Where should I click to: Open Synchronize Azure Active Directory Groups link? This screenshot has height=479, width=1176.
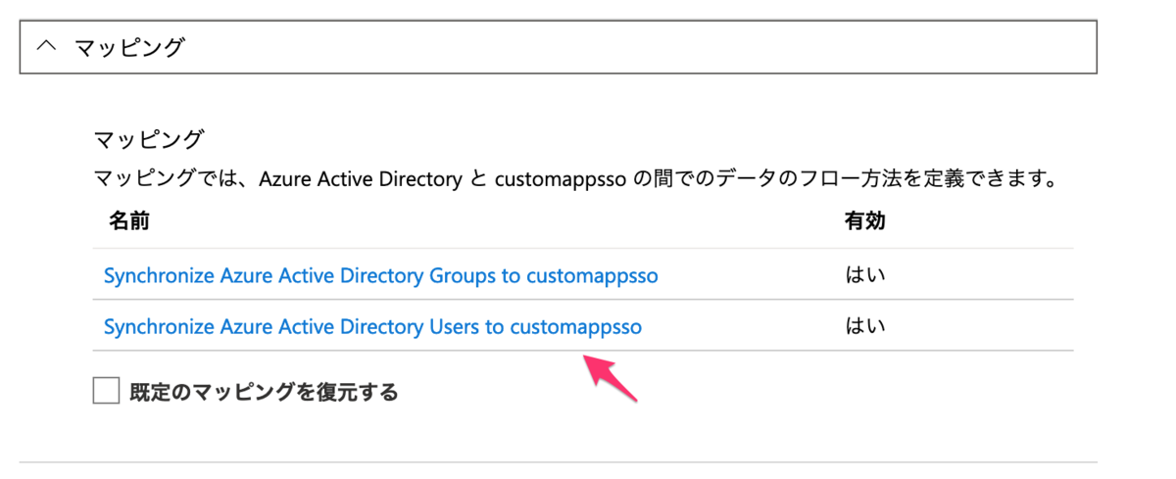coord(380,275)
